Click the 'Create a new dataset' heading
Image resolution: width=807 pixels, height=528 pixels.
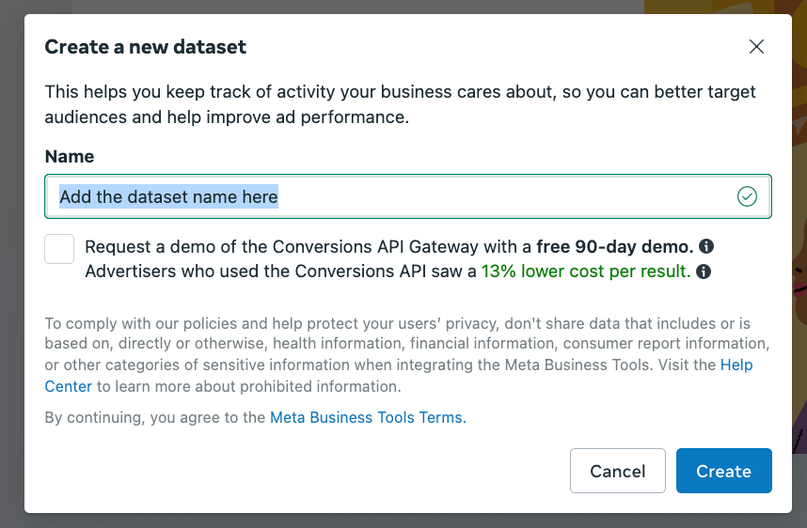tap(146, 47)
